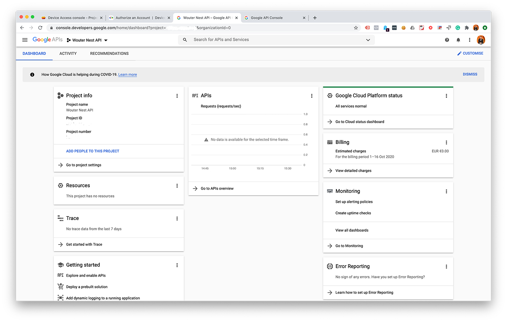Image resolution: width=507 pixels, height=322 pixels.
Task: Open the notifications bell
Action: coord(458,40)
